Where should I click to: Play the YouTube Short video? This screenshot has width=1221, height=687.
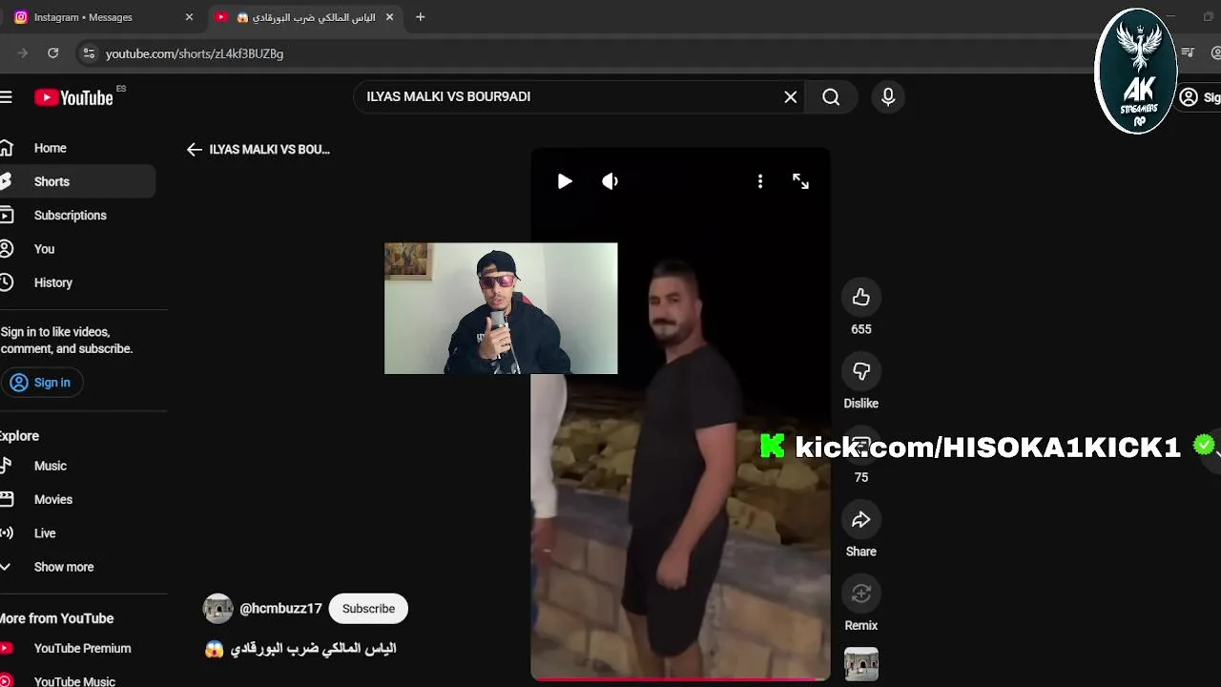(565, 181)
